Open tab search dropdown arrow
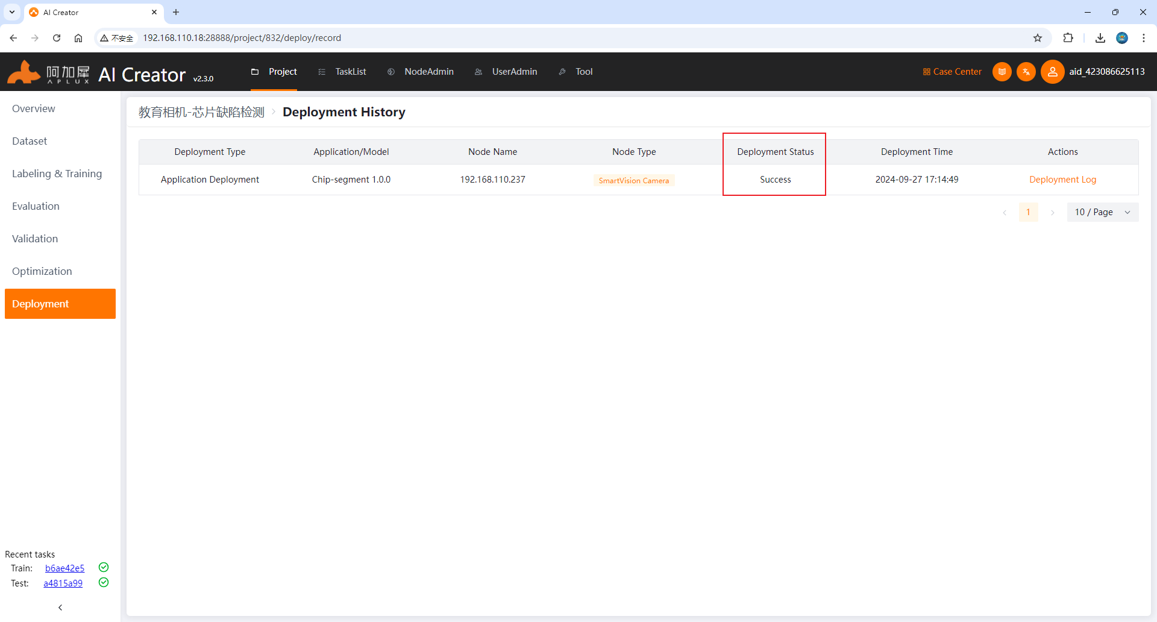The height and width of the screenshot is (622, 1157). 12,12
